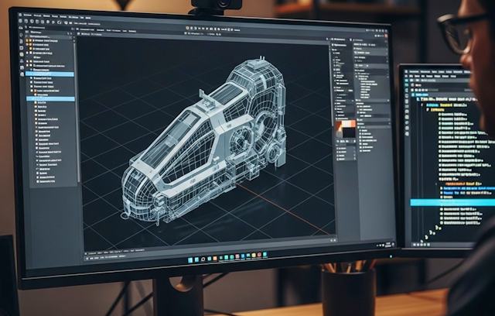Launch the yellow app icon on the taskbar
The image size is (495, 316).
(x=254, y=256)
